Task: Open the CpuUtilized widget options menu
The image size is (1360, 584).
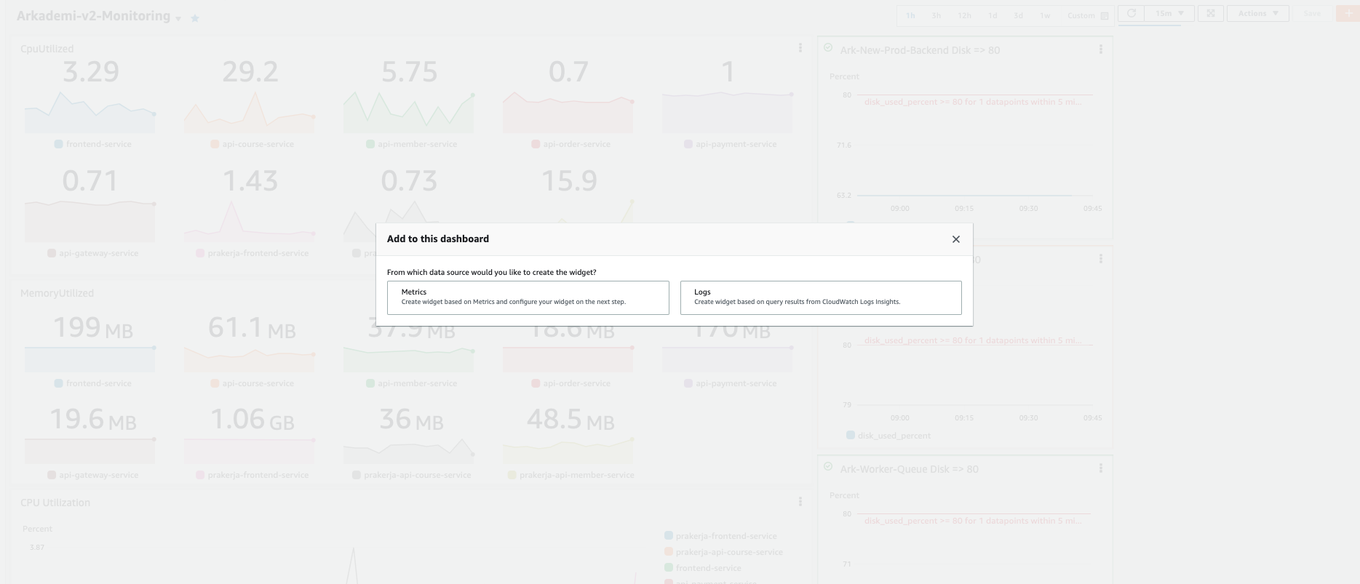Action: point(800,48)
